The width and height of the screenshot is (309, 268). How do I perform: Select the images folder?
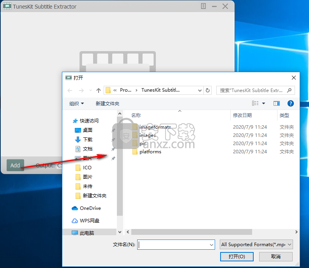[x=148, y=135]
